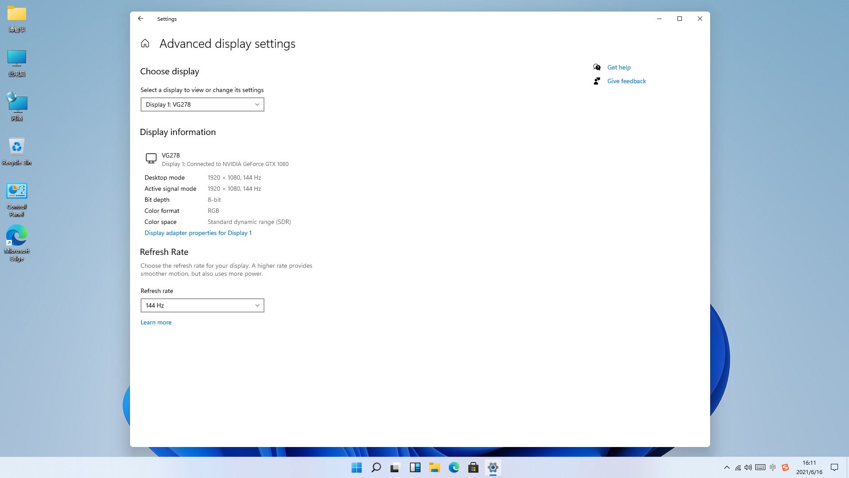Image resolution: width=849 pixels, height=478 pixels.
Task: Click the Home icon beside the title
Action: click(x=145, y=43)
